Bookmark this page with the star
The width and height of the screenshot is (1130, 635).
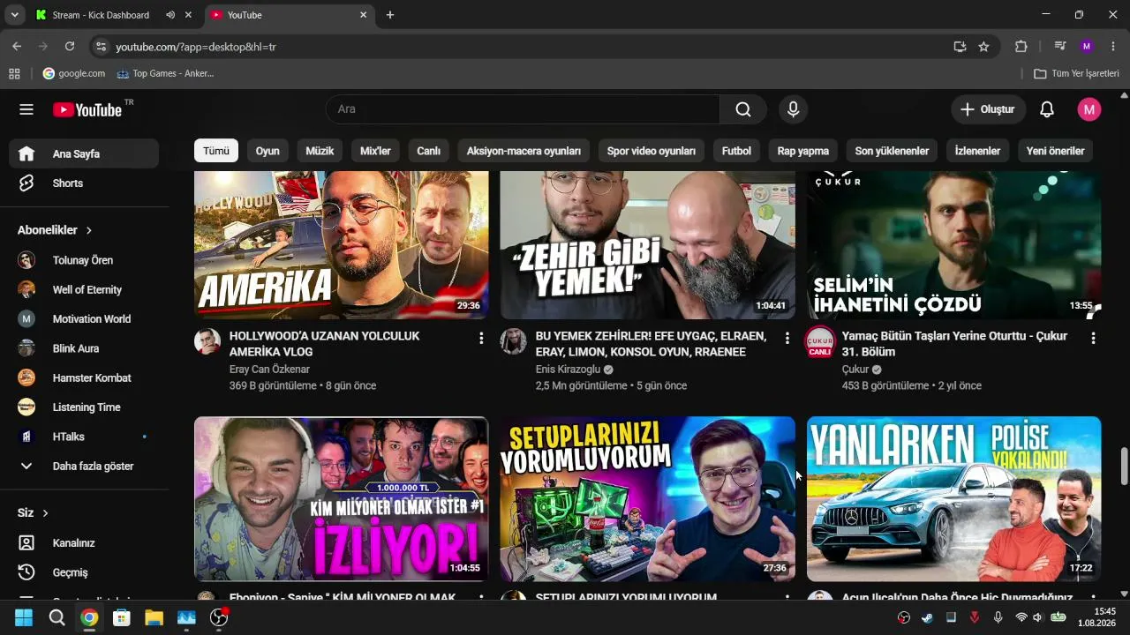point(983,47)
